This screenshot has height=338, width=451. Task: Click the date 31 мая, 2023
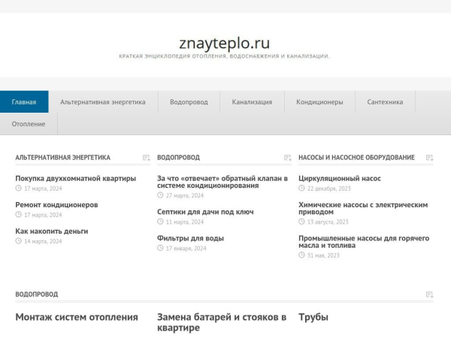(x=323, y=255)
